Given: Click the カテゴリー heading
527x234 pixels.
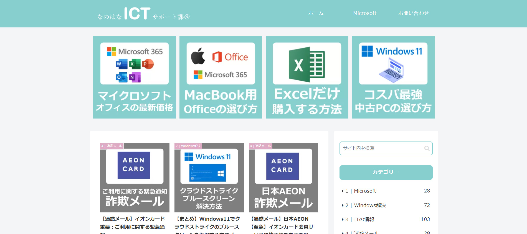Looking at the screenshot, I should click(x=386, y=172).
